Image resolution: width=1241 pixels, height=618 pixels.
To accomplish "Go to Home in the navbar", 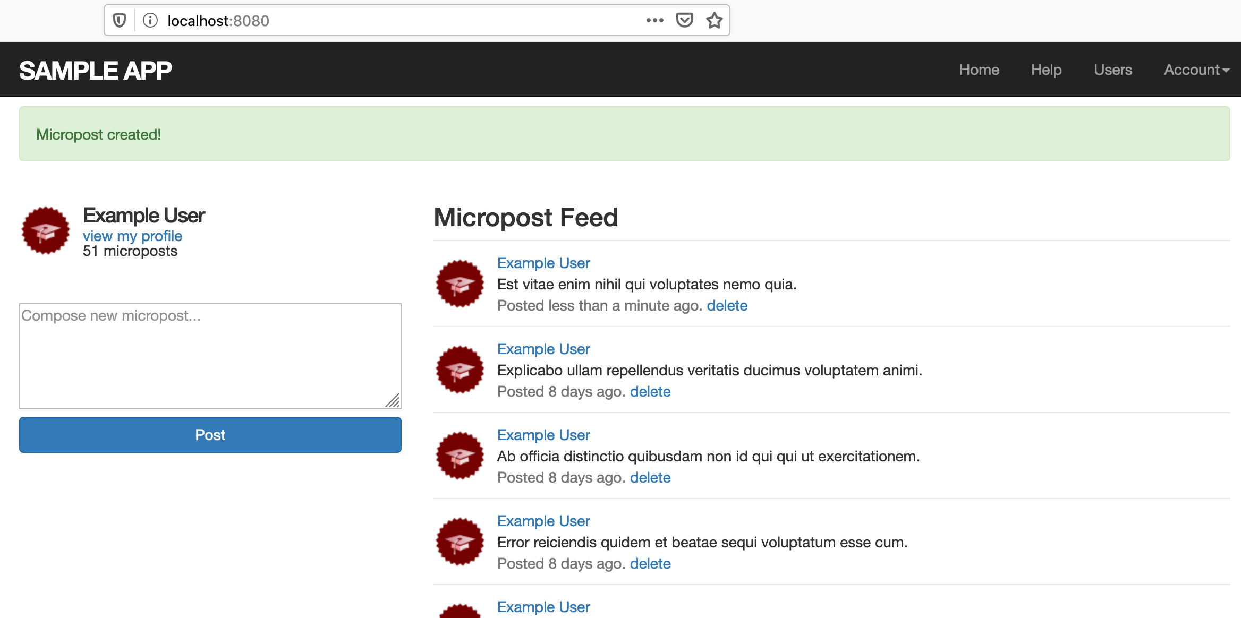I will (x=979, y=70).
